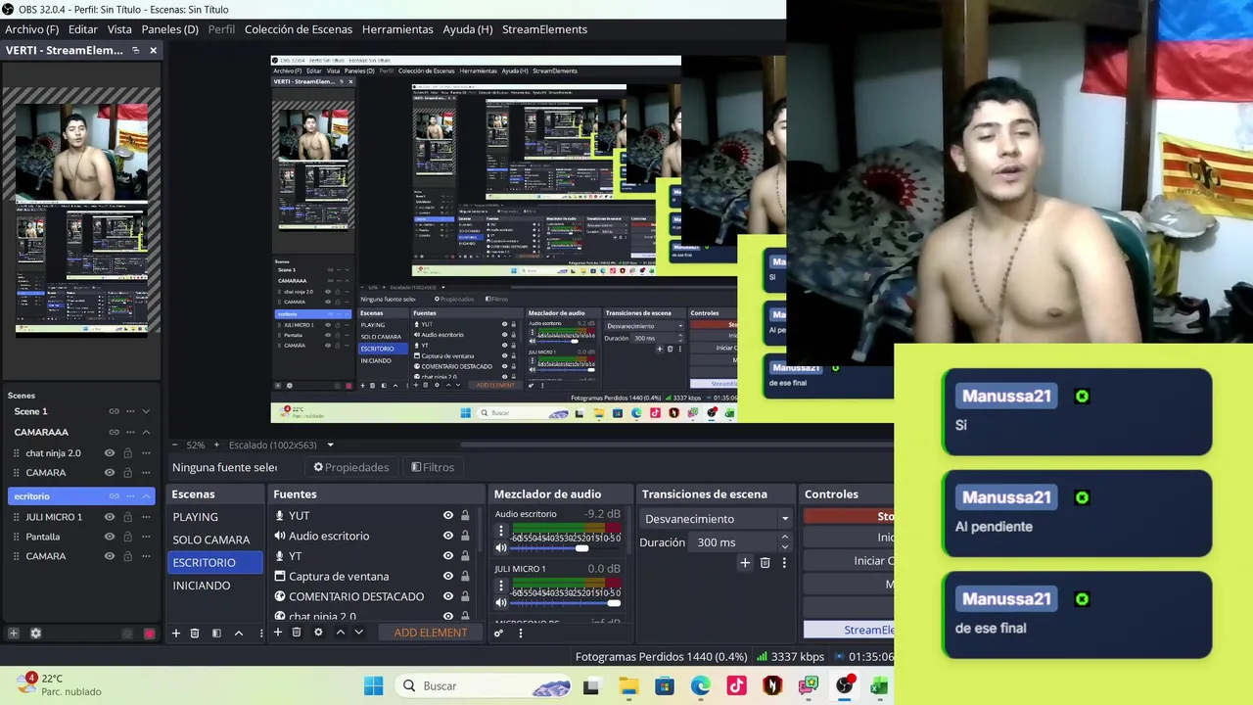Delete selected scene in Escenas dock
1253x705 pixels.
(x=195, y=634)
